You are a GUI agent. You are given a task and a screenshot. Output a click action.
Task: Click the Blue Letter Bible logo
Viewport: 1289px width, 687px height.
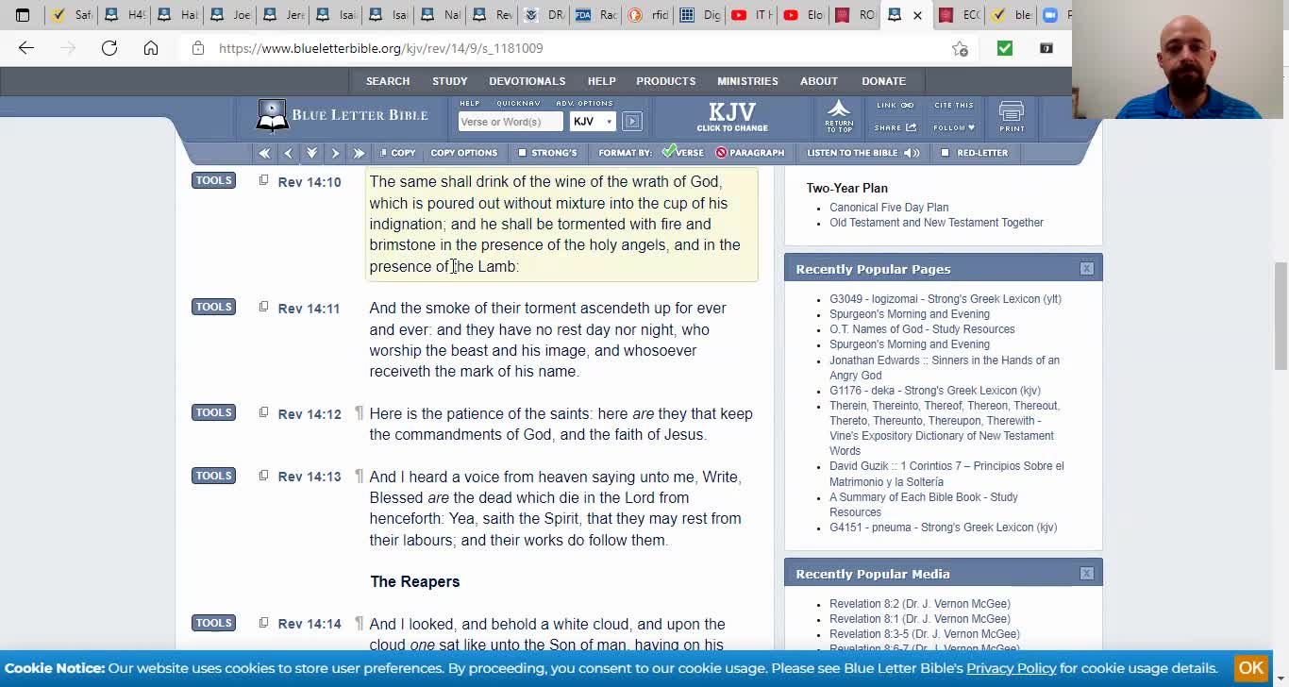coord(342,115)
